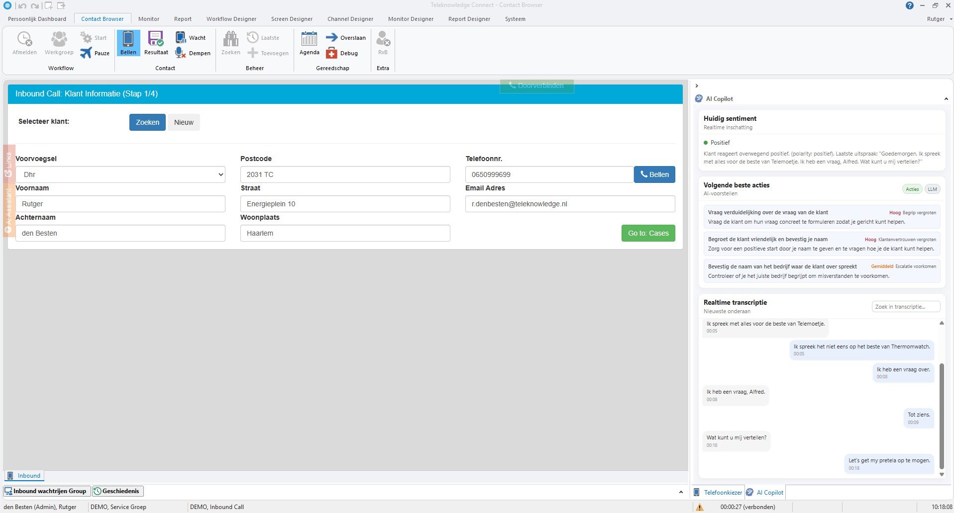Image resolution: width=954 pixels, height=513 pixels.
Task: Click the Achternaam input field
Action: coord(120,233)
